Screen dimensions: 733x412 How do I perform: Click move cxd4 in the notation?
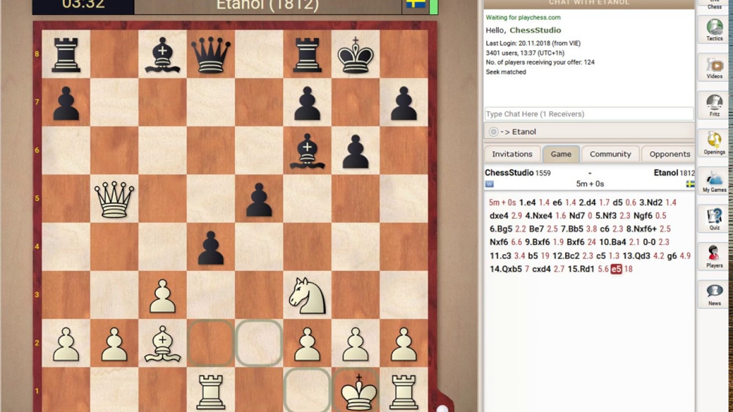(541, 269)
